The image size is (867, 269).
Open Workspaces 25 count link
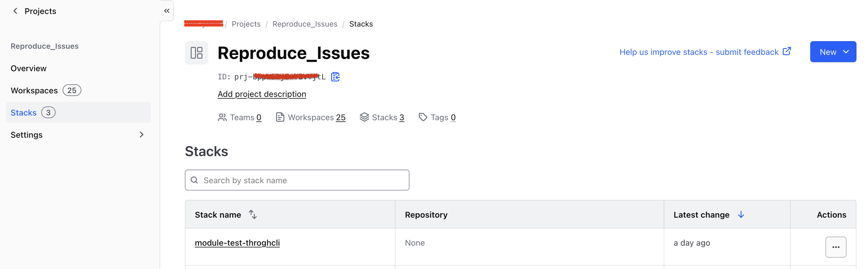pos(340,118)
